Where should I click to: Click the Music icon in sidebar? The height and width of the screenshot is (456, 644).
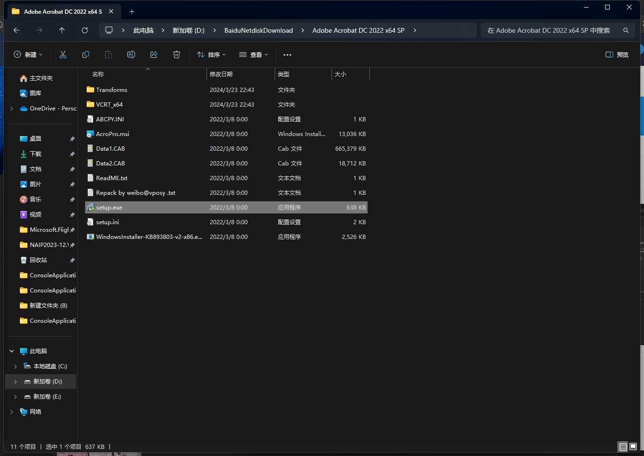(24, 200)
